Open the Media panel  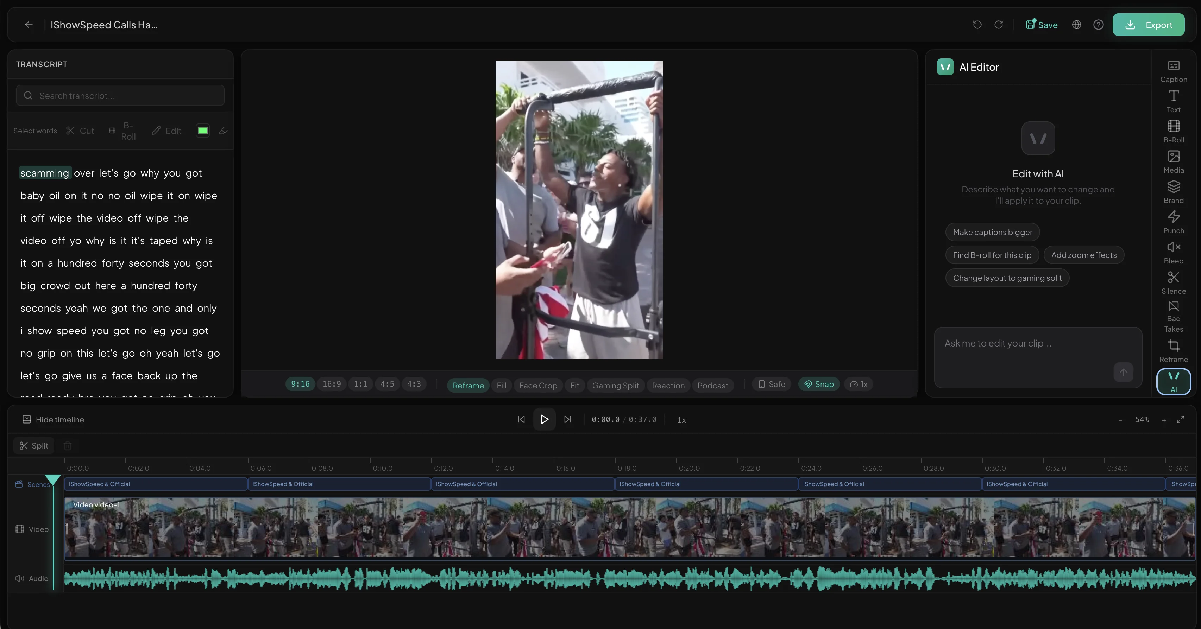coord(1174,162)
